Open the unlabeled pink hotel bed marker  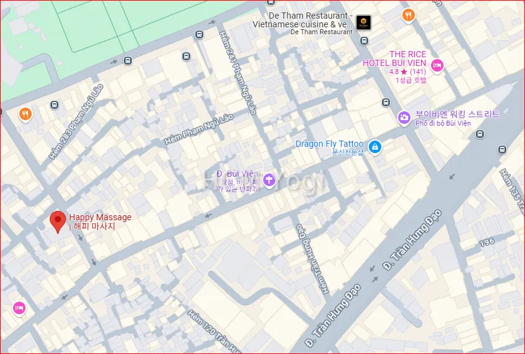pos(19,307)
